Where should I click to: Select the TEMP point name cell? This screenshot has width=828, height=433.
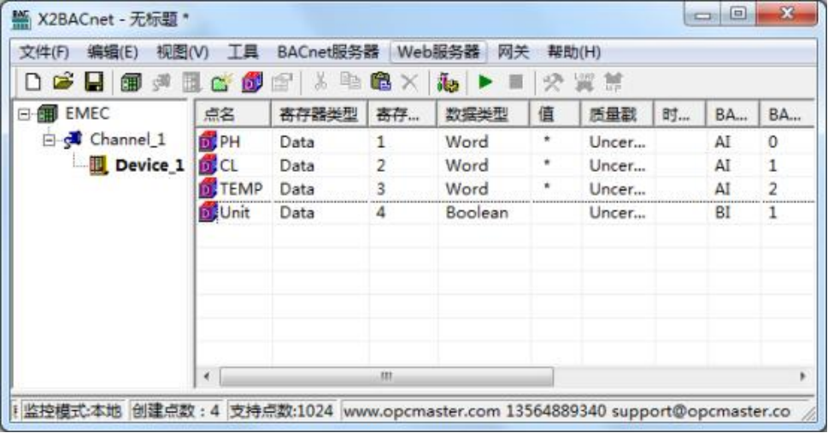coord(241,189)
